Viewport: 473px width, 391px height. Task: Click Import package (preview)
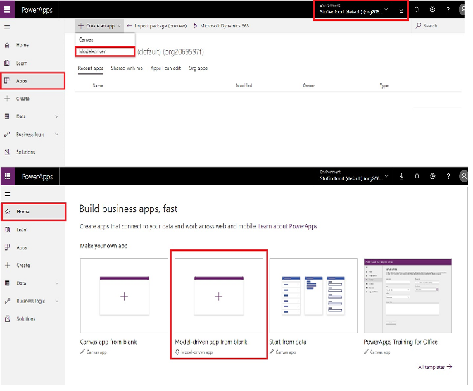point(157,26)
